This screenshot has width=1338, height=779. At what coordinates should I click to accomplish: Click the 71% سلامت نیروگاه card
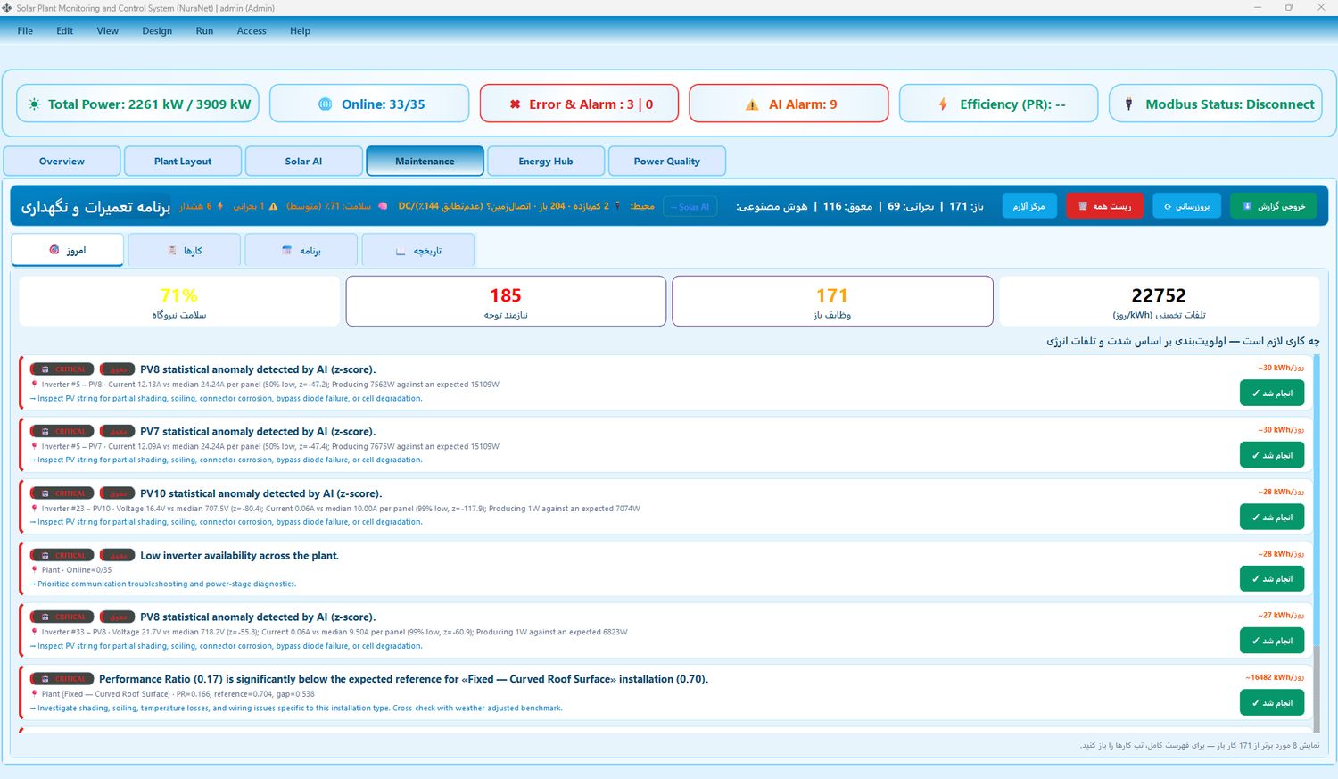click(x=179, y=302)
